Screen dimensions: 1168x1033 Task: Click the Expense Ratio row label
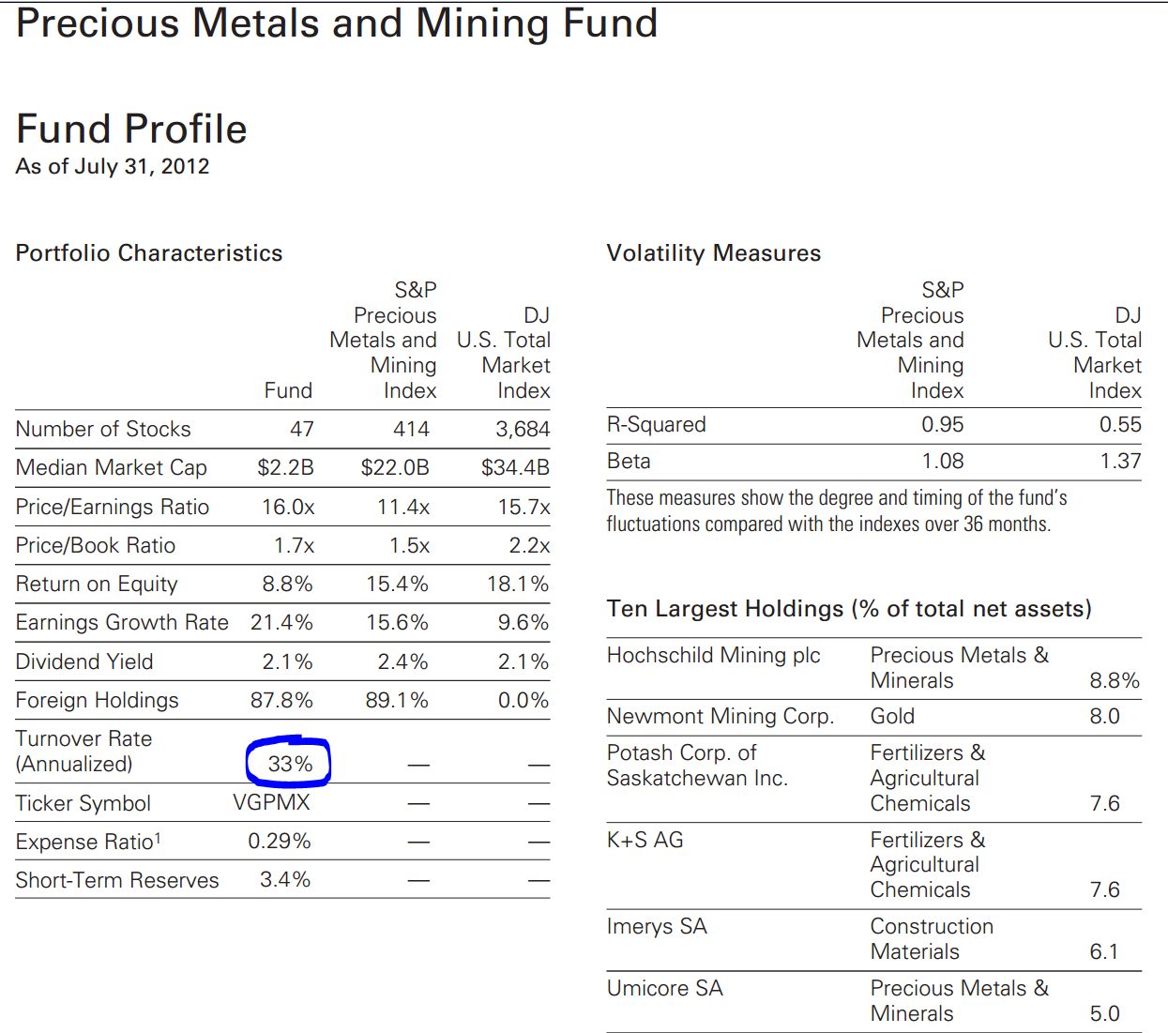click(88, 842)
